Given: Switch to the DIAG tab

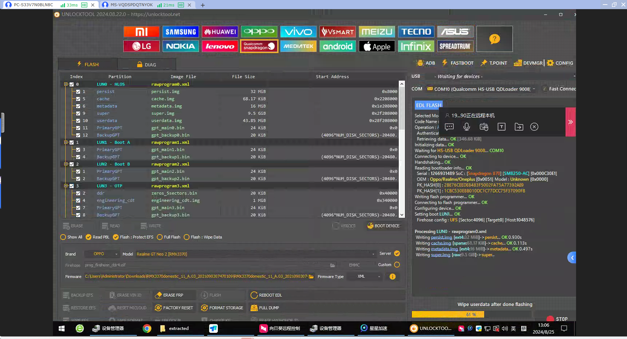Looking at the screenshot, I should click(147, 64).
